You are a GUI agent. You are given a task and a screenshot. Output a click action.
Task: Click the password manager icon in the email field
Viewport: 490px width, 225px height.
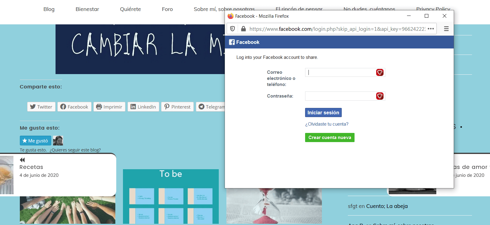380,72
